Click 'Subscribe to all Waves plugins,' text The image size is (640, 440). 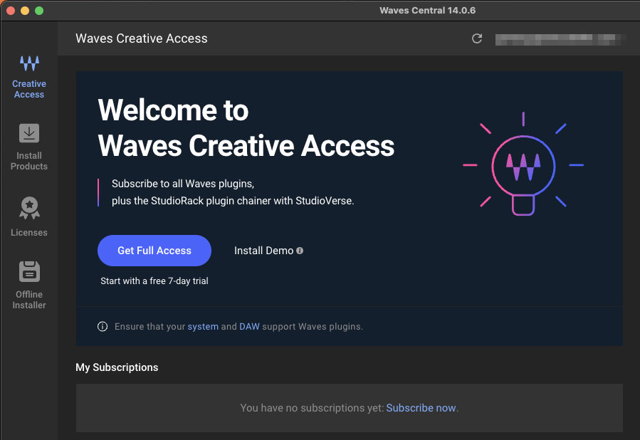(x=183, y=184)
